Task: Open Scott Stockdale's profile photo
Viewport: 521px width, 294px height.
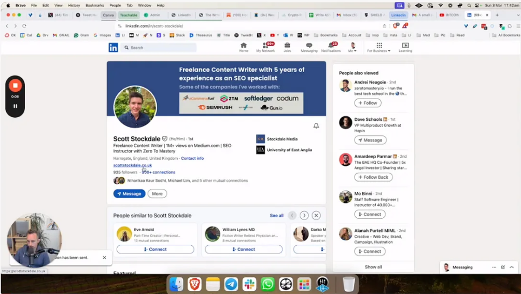Action: click(135, 107)
